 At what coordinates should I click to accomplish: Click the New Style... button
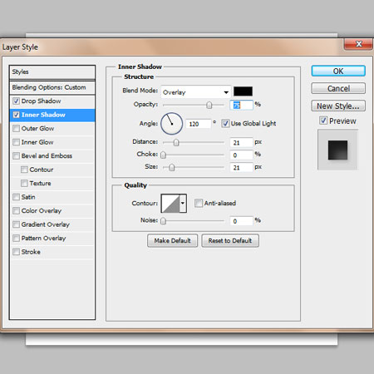338,106
